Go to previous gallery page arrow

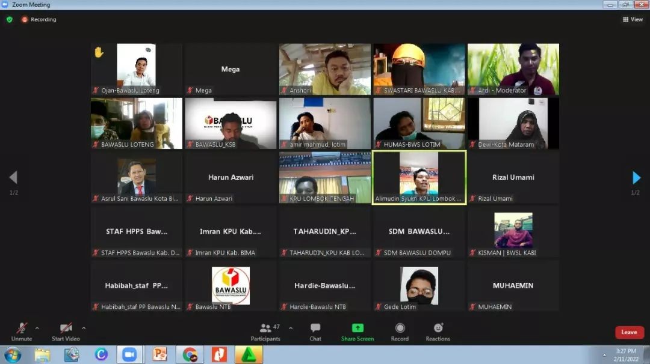pos(13,178)
